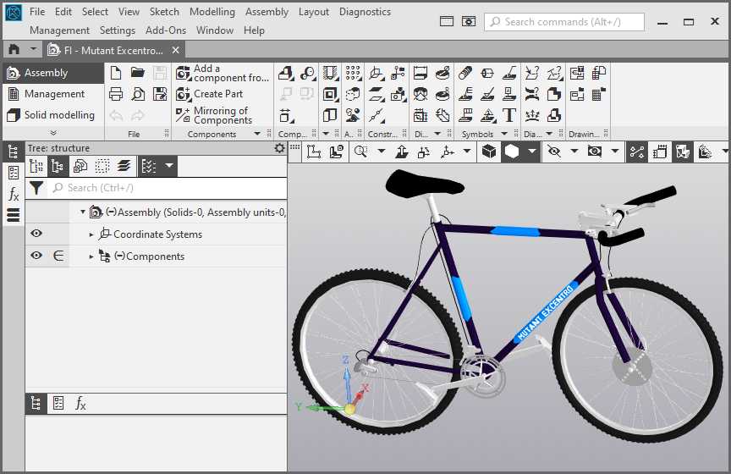731x474 pixels.
Task: Click the layers icon in tree toolbar
Action: pos(124,166)
